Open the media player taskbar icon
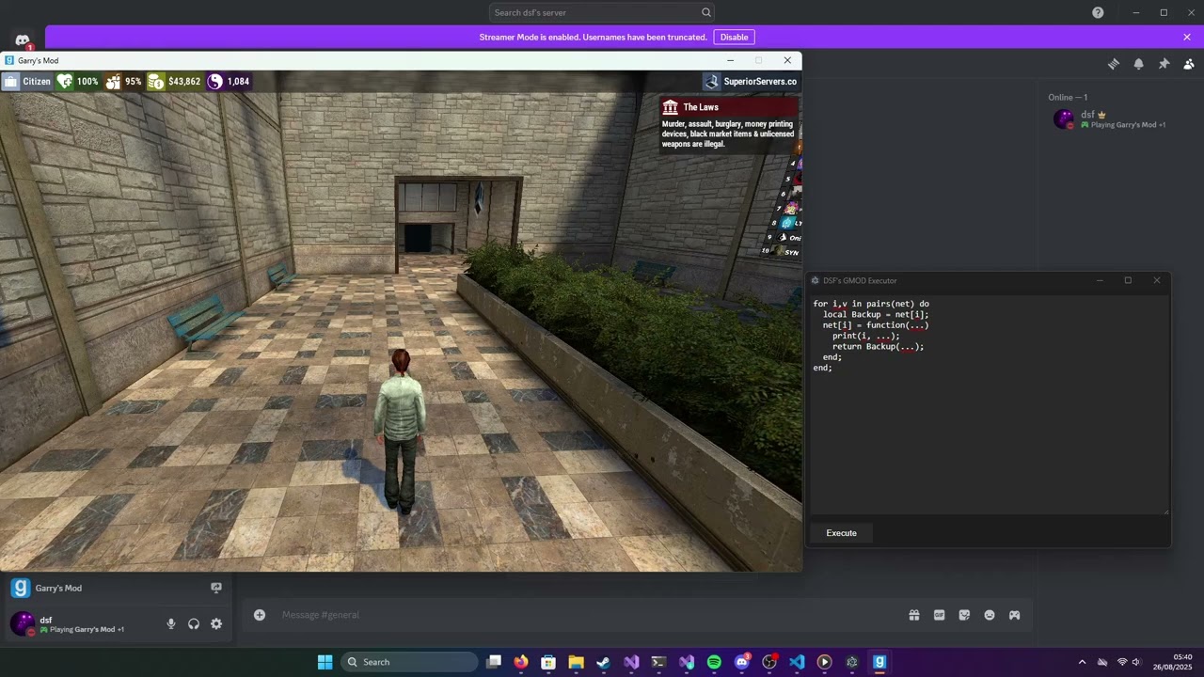This screenshot has width=1204, height=677. [824, 662]
